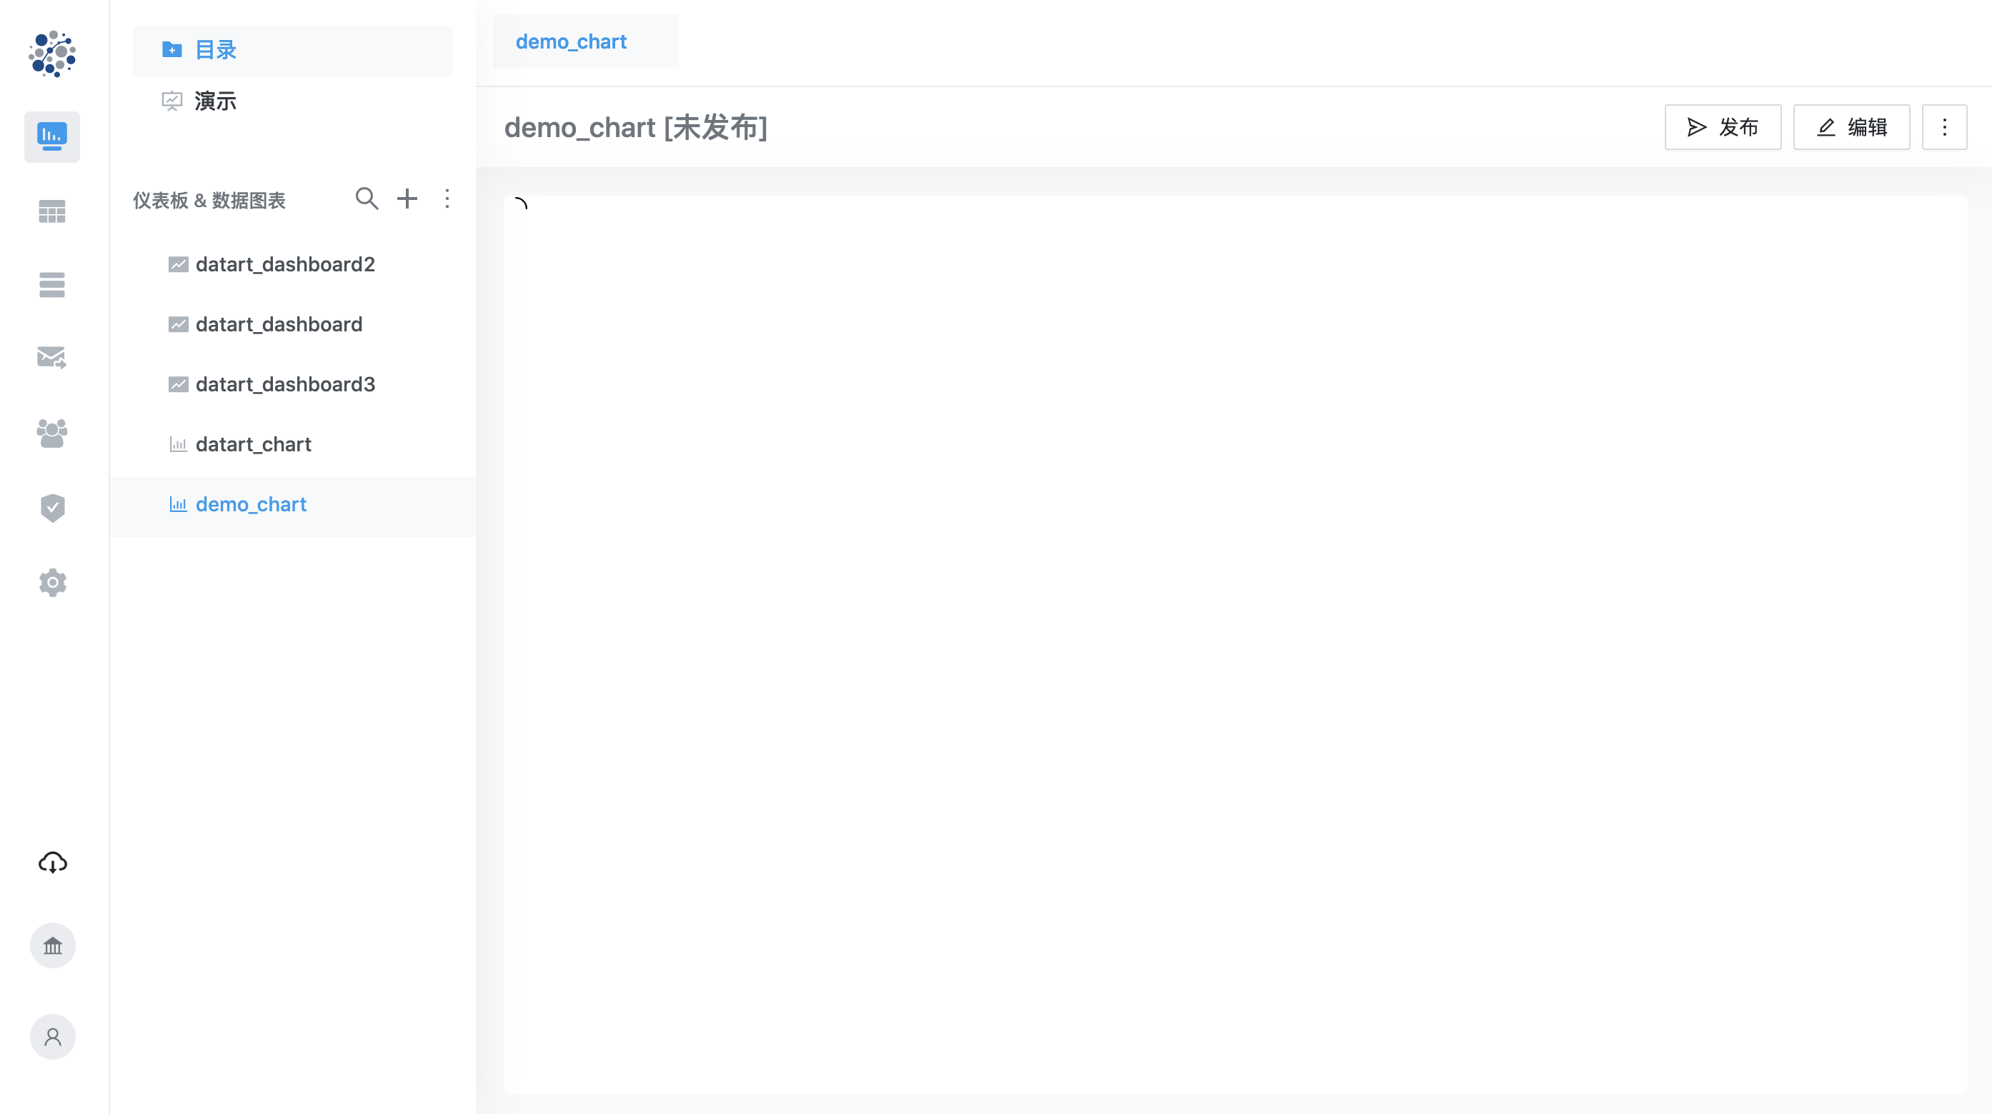
Task: Open member management via users icon
Action: click(52, 433)
